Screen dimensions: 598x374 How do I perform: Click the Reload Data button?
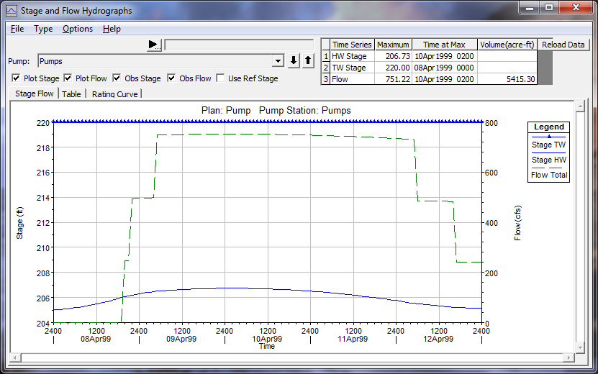tap(563, 45)
